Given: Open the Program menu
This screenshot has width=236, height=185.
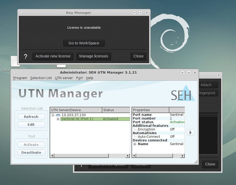Looking at the screenshot, I should [x=20, y=78].
